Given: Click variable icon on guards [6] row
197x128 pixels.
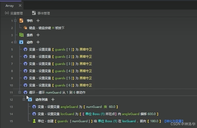Looking at the screenshot, I should click(x=26, y=85).
